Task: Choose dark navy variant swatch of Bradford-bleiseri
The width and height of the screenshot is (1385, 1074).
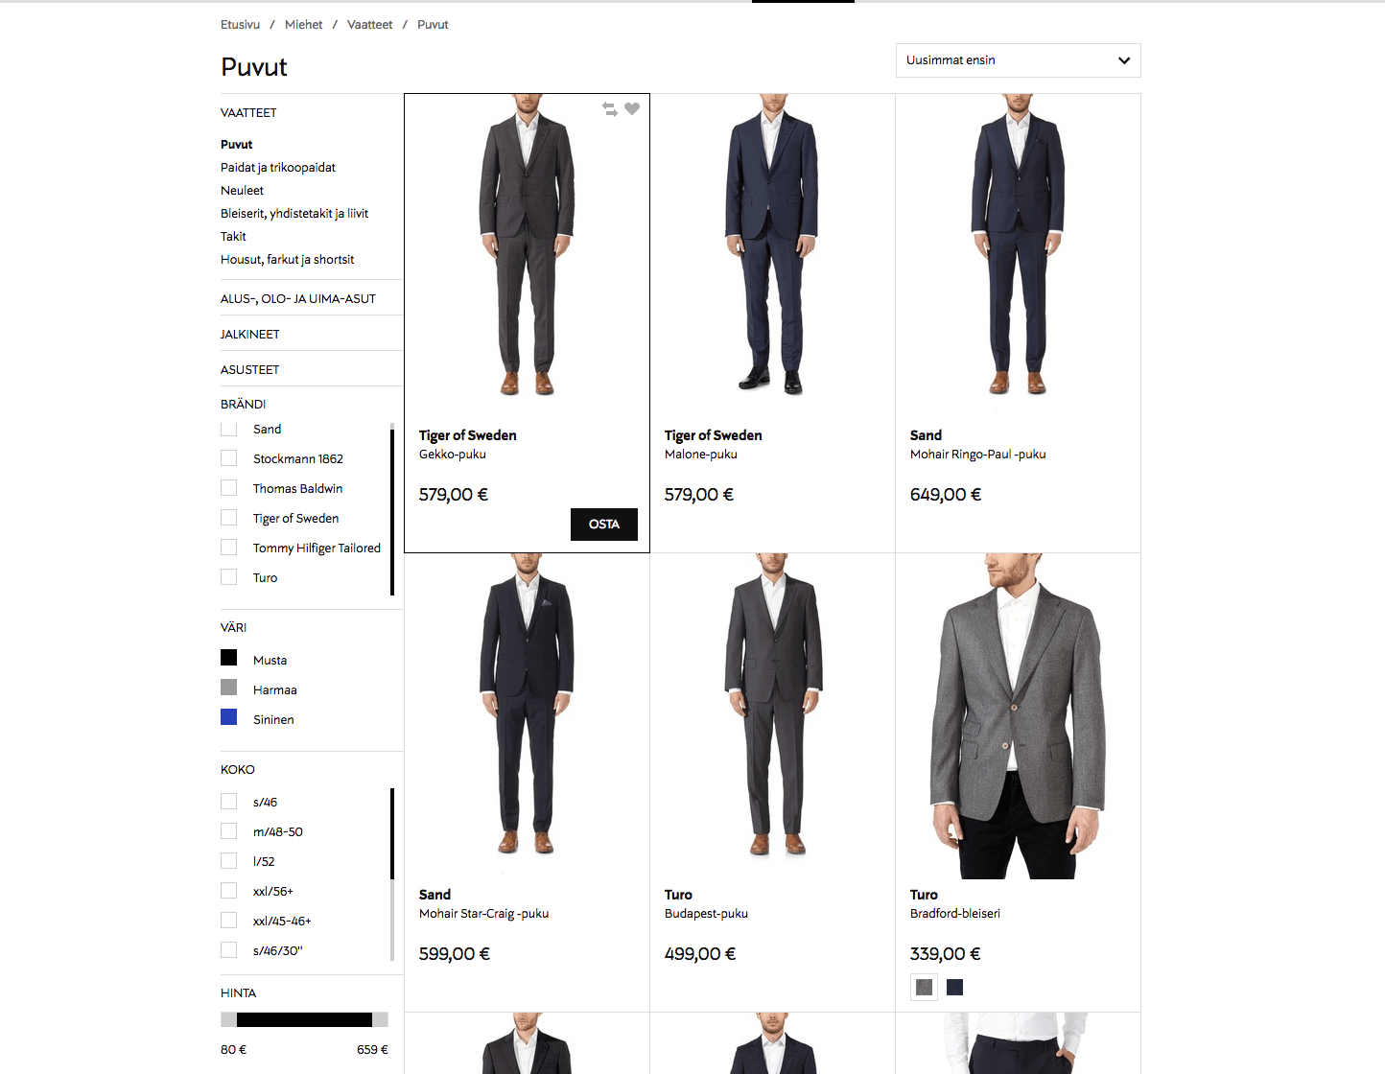Action: [954, 987]
